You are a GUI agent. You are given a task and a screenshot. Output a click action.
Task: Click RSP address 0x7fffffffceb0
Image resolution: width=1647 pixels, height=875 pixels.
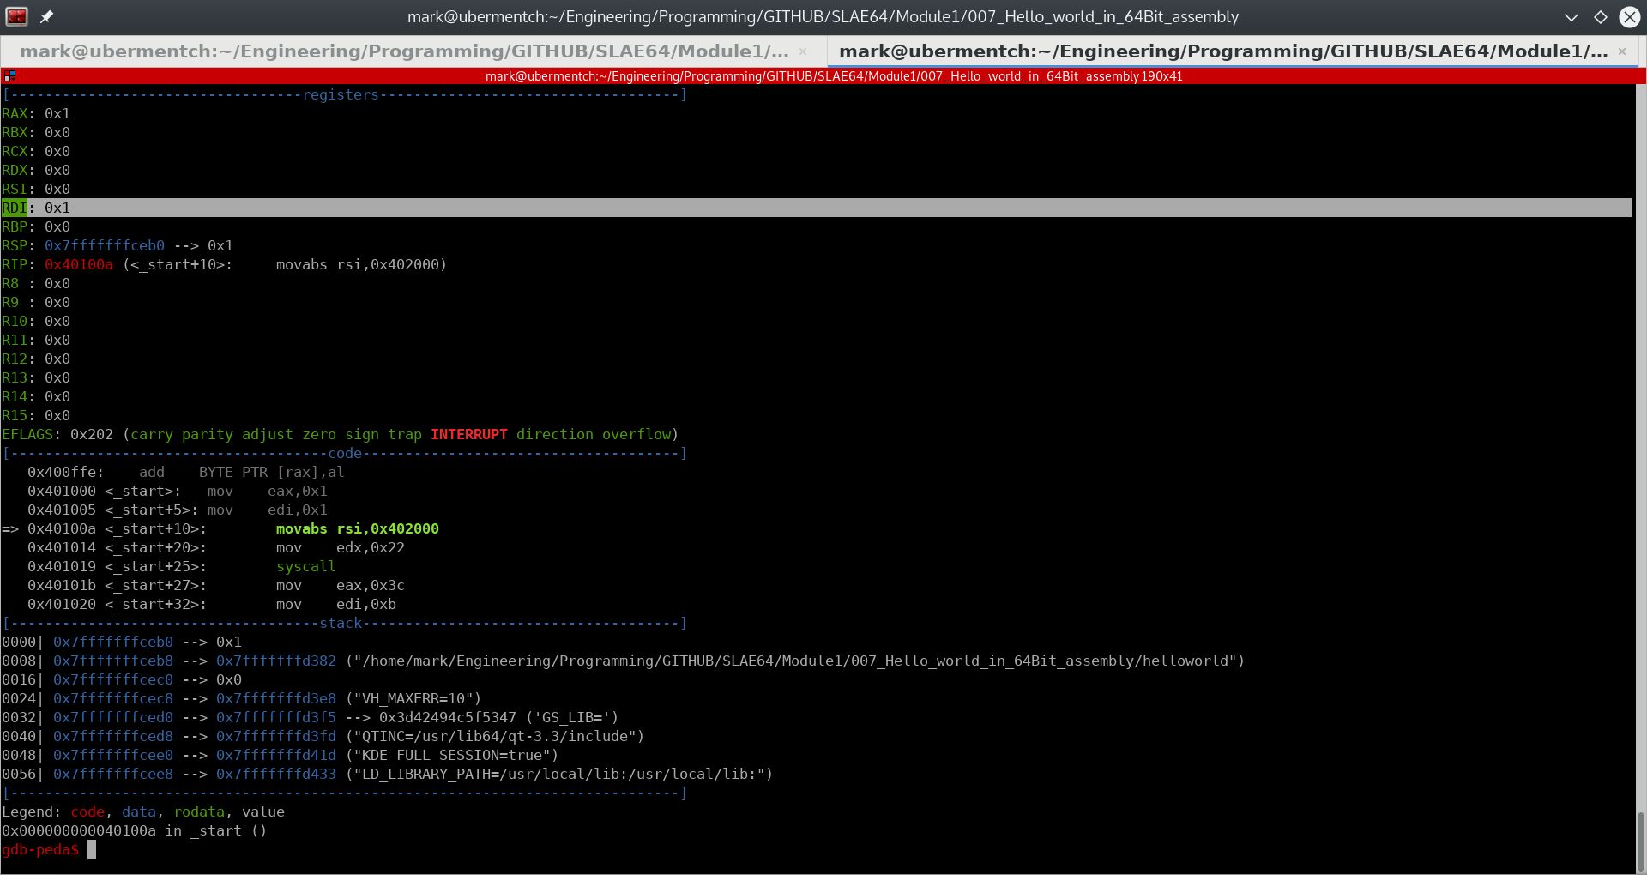105,245
